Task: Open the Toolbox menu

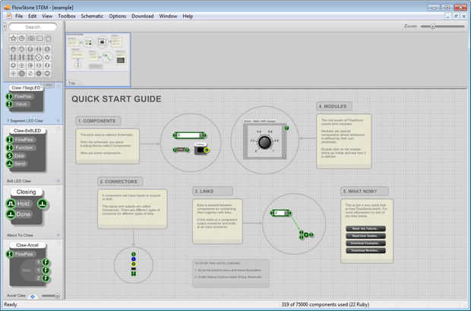Action: tap(67, 16)
